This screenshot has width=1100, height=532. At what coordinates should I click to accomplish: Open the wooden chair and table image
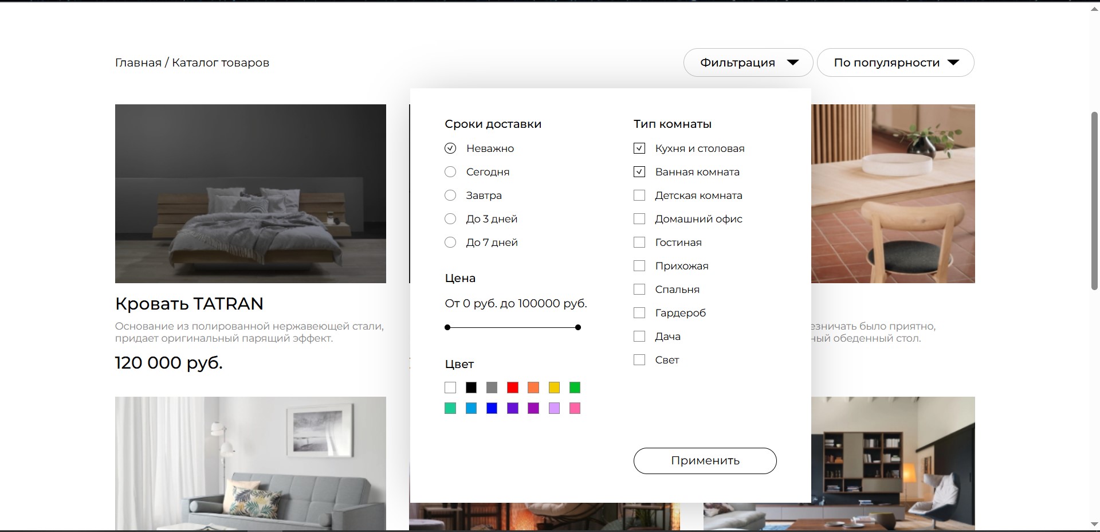coord(893,194)
